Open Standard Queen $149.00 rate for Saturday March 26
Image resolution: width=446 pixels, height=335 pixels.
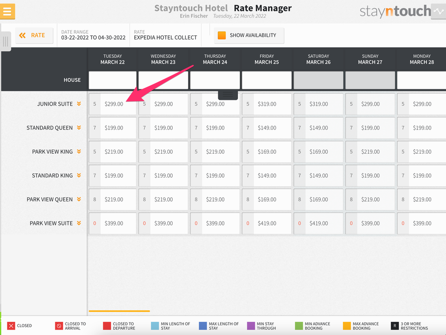click(x=319, y=128)
